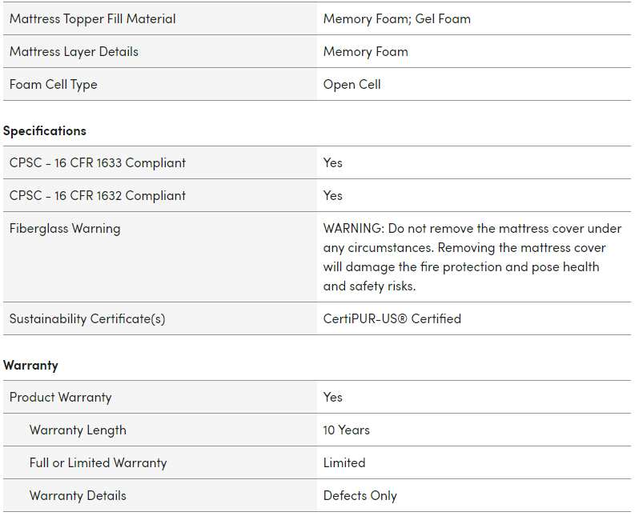Click the Fiberglass Warning row label
Image resolution: width=635 pixels, height=516 pixels.
coord(65,228)
